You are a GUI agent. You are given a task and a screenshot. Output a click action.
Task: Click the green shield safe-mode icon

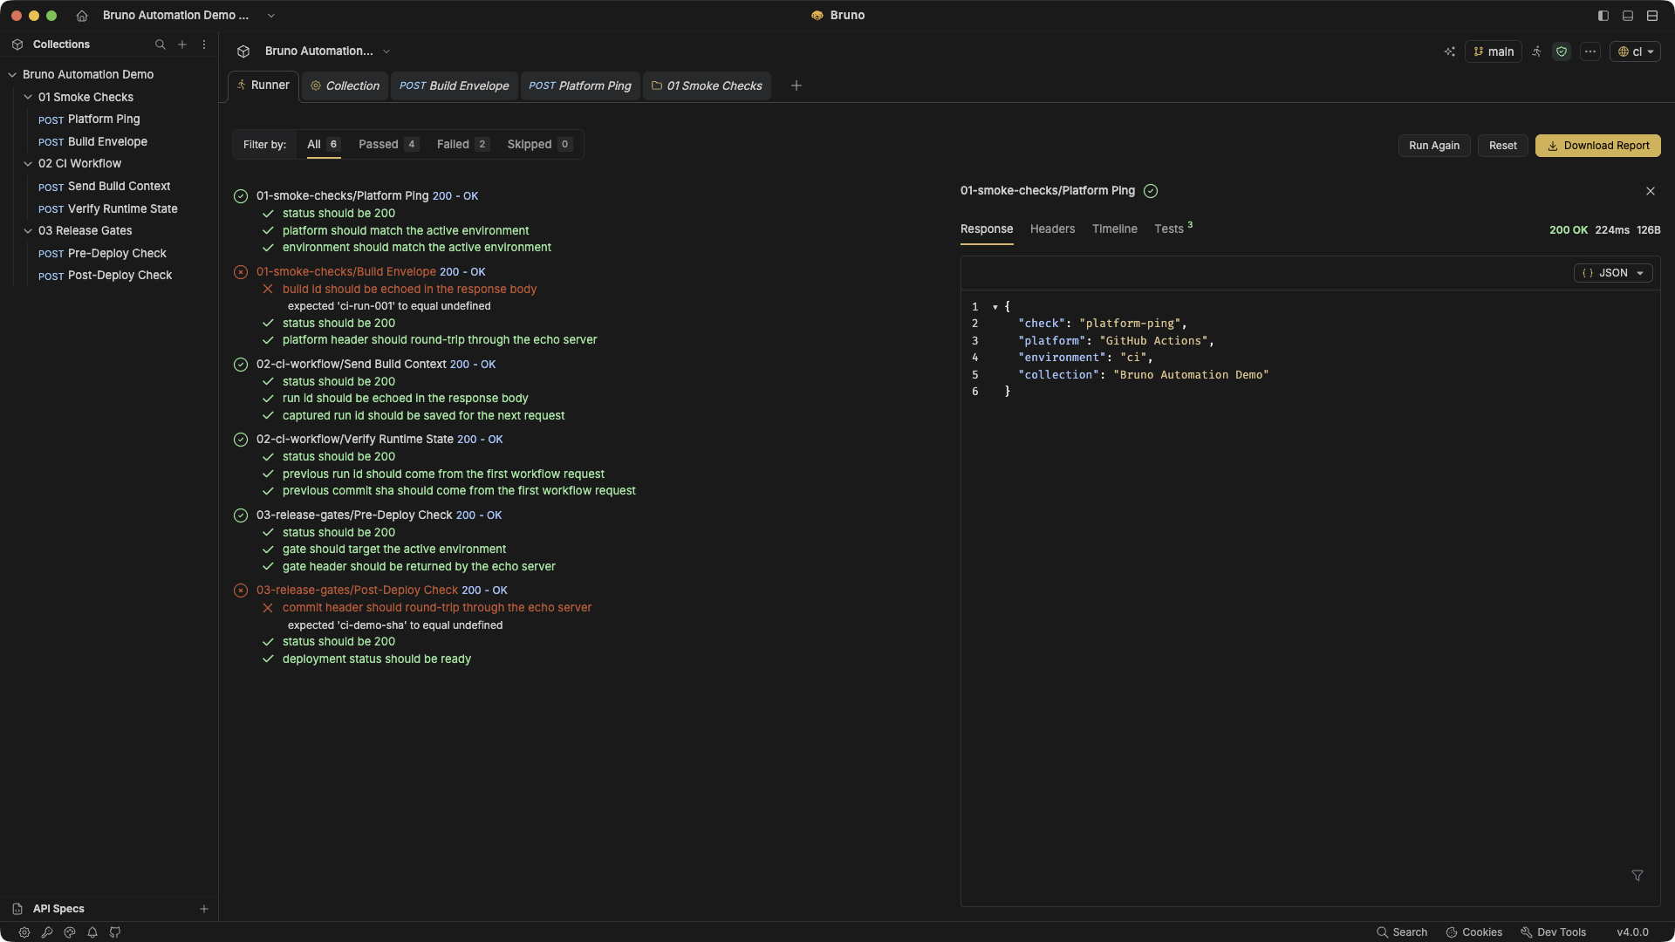[x=1562, y=51]
